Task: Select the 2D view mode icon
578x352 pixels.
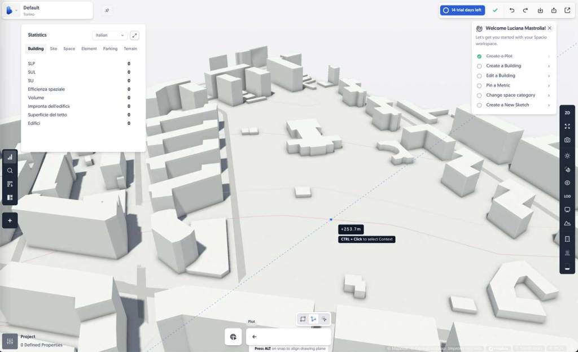Action: coord(567,112)
